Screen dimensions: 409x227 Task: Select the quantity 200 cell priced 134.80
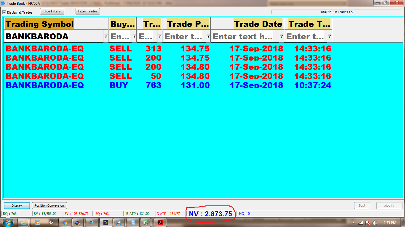coord(154,67)
